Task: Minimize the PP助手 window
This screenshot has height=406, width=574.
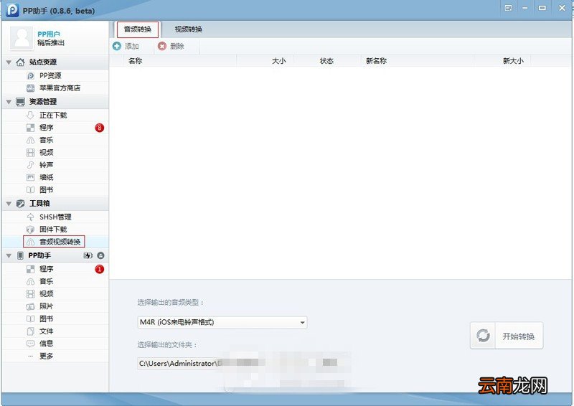Action: (x=525, y=8)
